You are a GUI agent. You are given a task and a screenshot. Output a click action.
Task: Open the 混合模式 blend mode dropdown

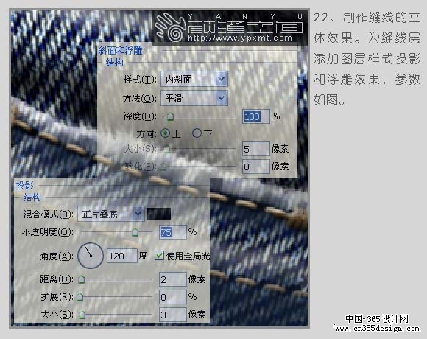(x=111, y=214)
